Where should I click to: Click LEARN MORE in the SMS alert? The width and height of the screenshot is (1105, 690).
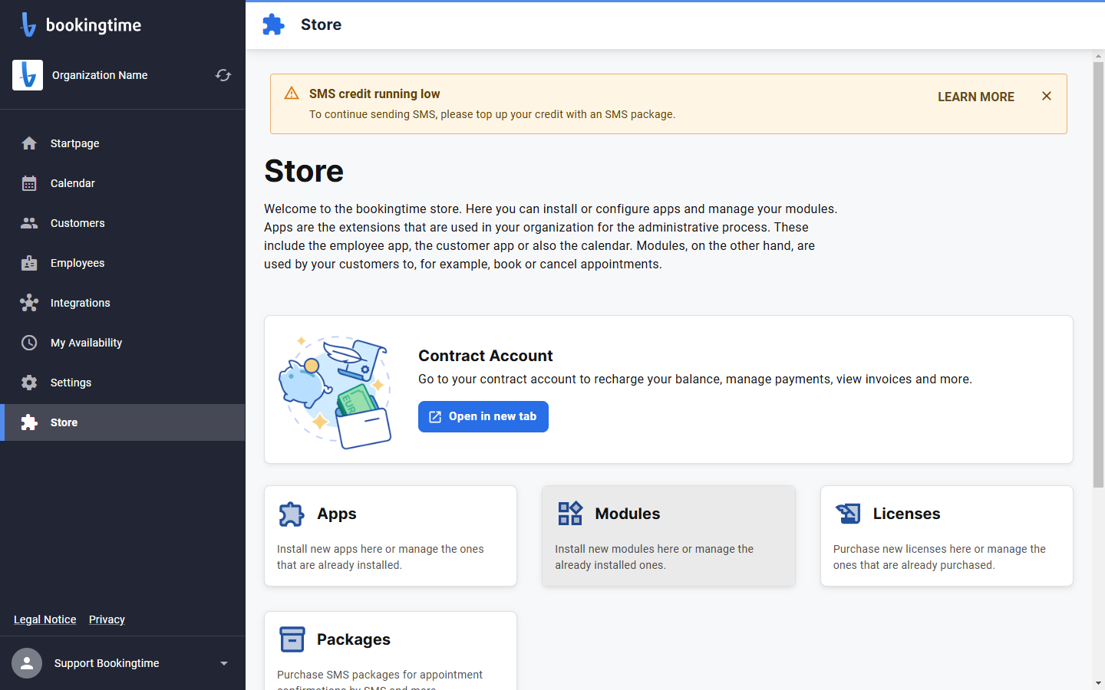pos(976,97)
